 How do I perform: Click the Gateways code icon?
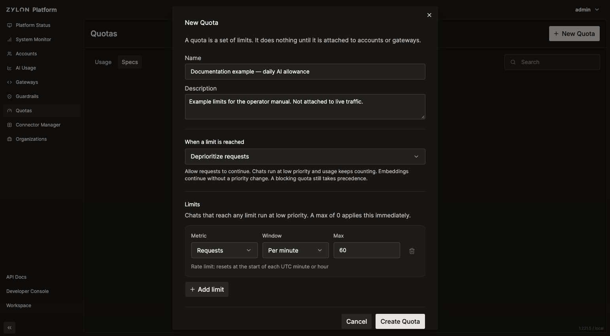tap(9, 82)
